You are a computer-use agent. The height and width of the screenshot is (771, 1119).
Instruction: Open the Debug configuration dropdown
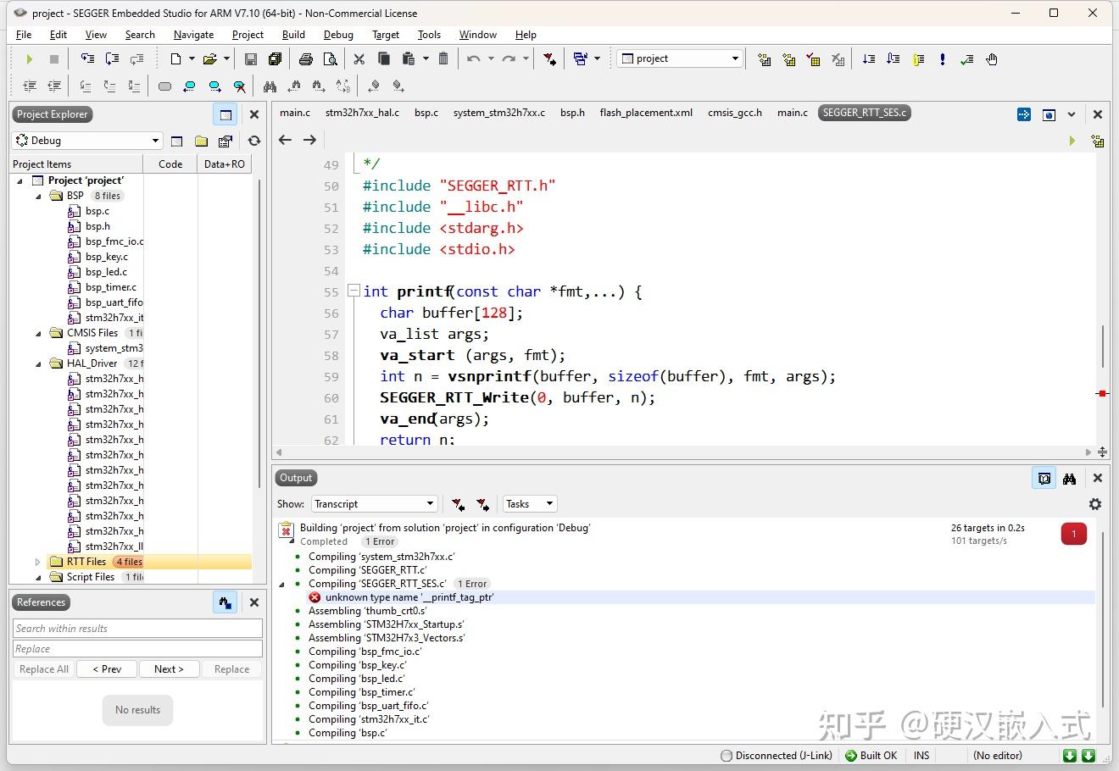coord(155,141)
